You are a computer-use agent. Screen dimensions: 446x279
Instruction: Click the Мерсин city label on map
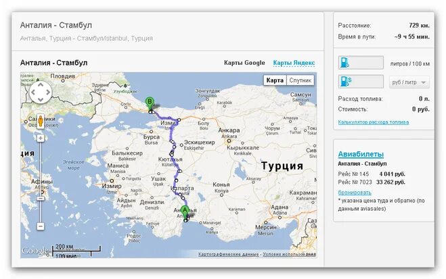[266, 228]
